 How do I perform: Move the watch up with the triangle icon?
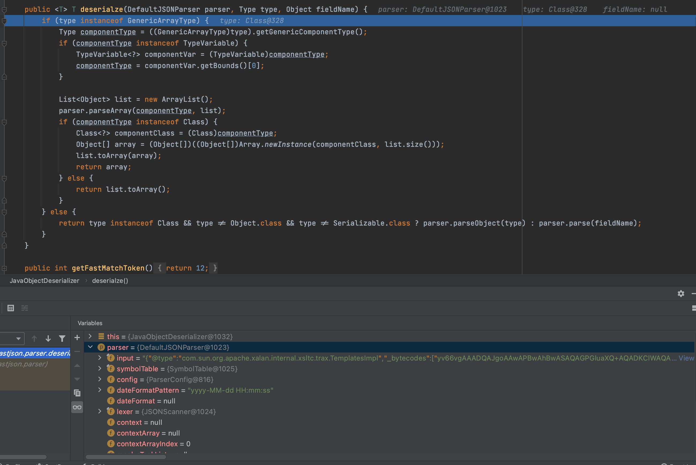77,365
